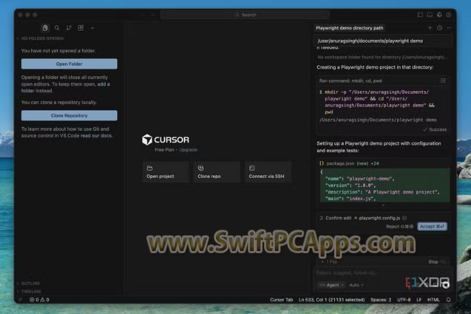471x314 pixels.
Task: Open the Search sidebar icon
Action: pyautogui.click(x=57, y=28)
